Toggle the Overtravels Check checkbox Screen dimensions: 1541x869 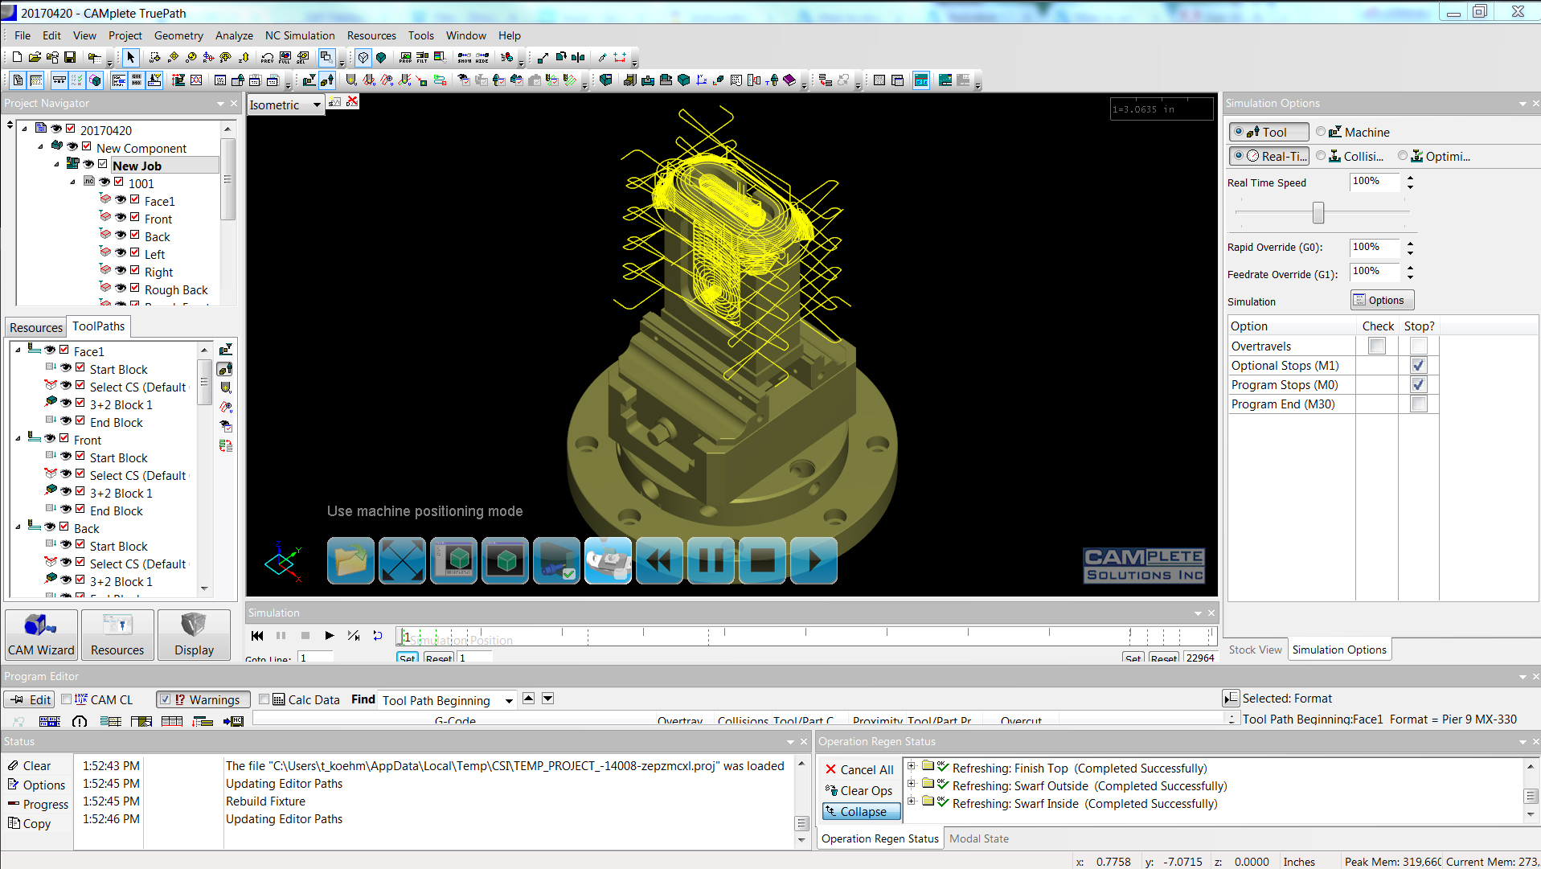click(x=1377, y=346)
